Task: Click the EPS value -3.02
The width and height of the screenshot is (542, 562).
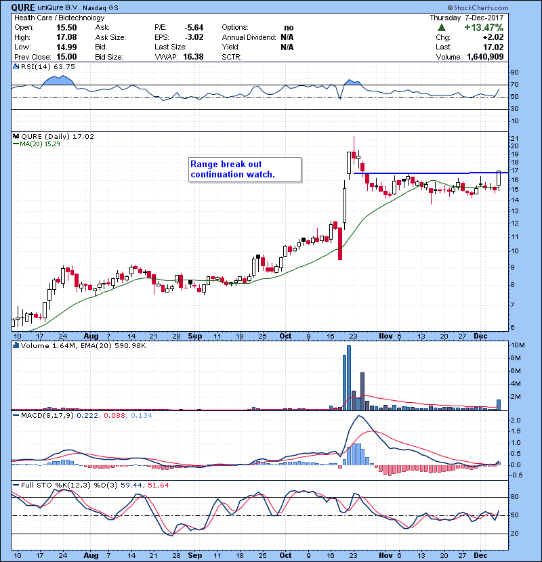Action: pos(194,37)
